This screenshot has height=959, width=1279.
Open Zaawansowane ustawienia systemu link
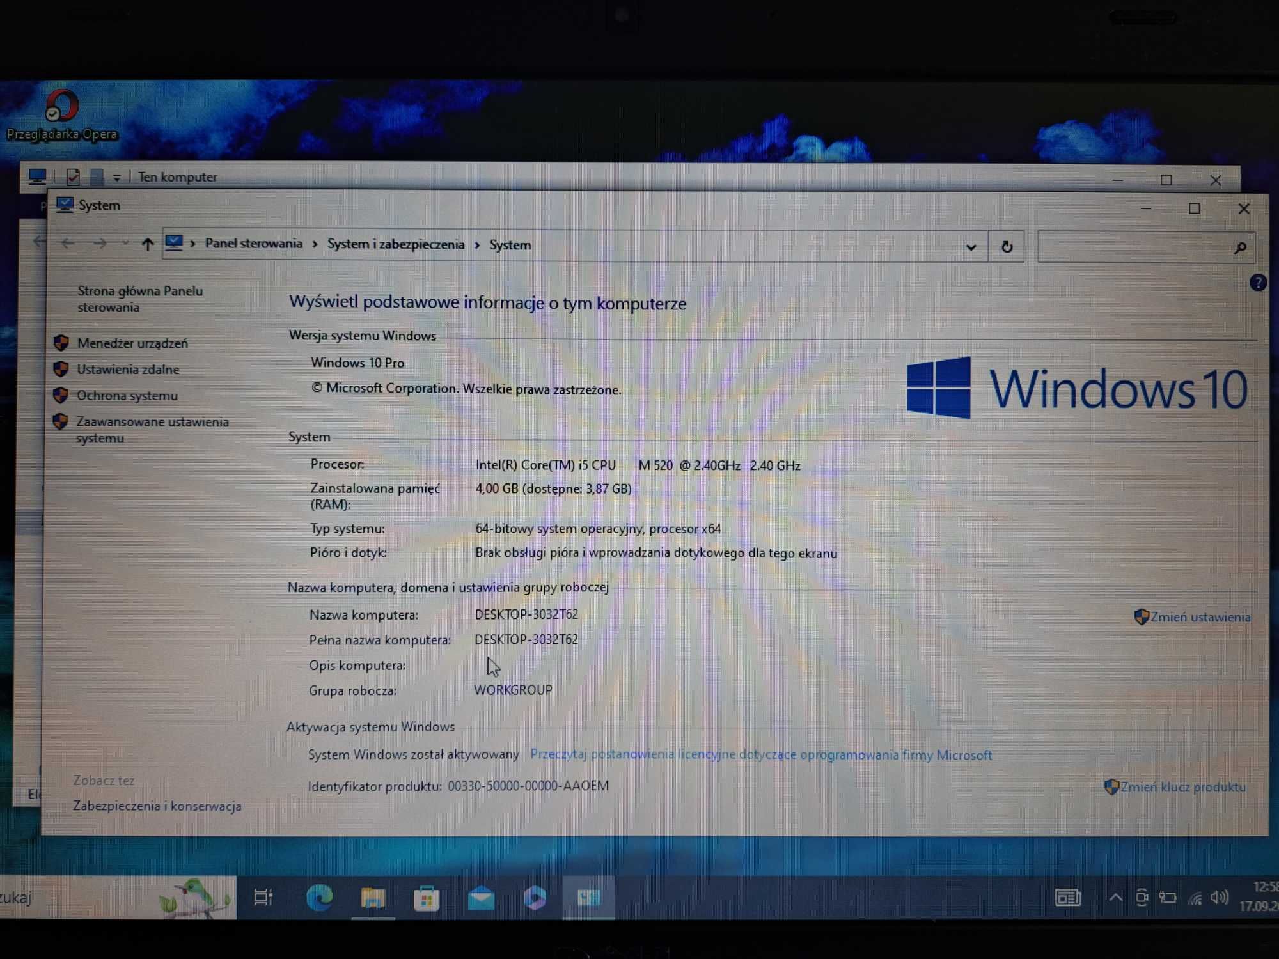click(152, 430)
